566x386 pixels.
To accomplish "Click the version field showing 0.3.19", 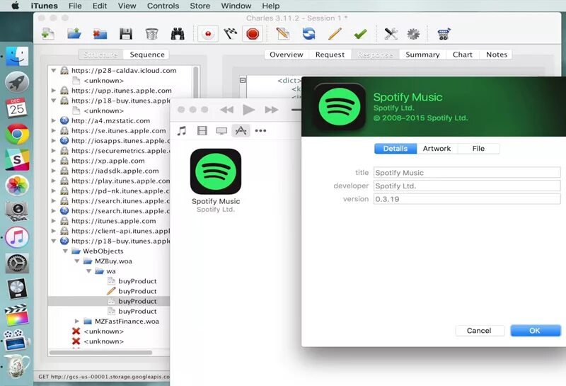I will pyautogui.click(x=467, y=199).
